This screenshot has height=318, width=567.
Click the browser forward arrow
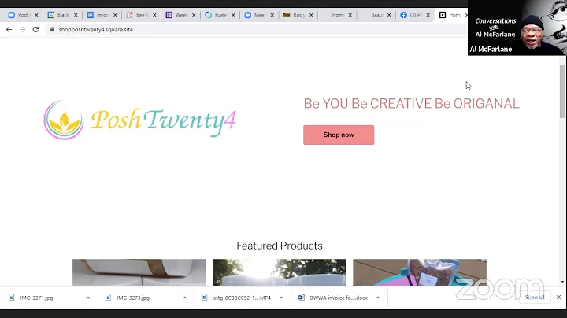pos(22,30)
